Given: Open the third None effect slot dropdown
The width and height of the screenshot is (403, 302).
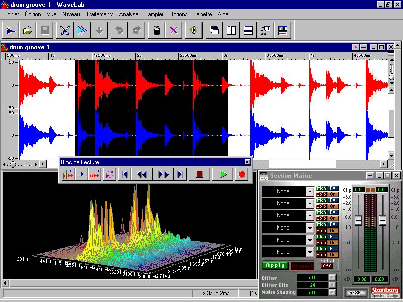Looking at the screenshot, I should [310, 216].
